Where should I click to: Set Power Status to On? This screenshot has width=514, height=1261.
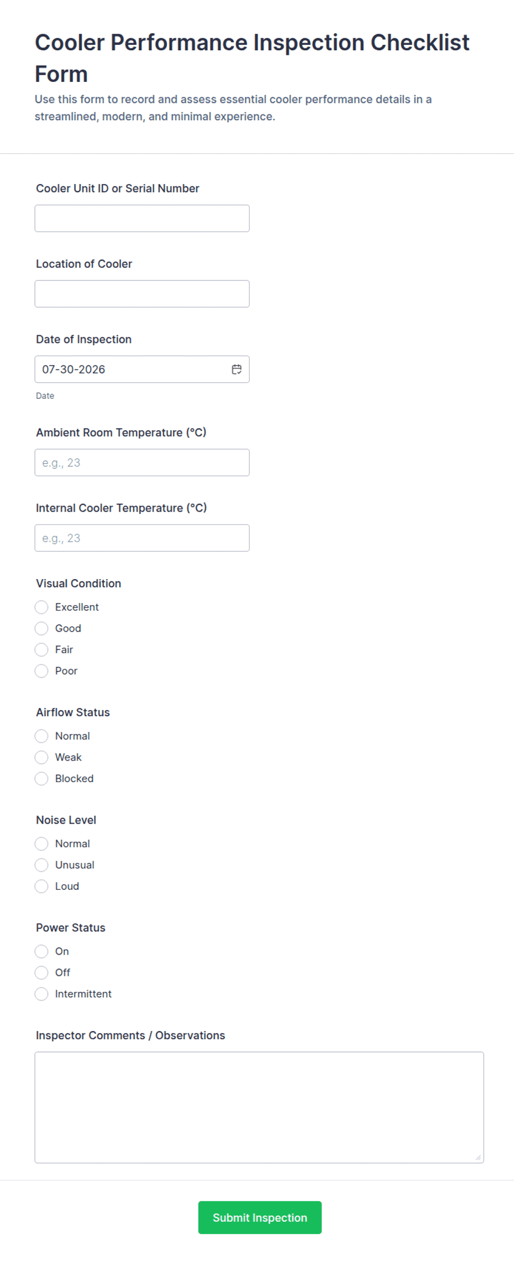coord(41,951)
